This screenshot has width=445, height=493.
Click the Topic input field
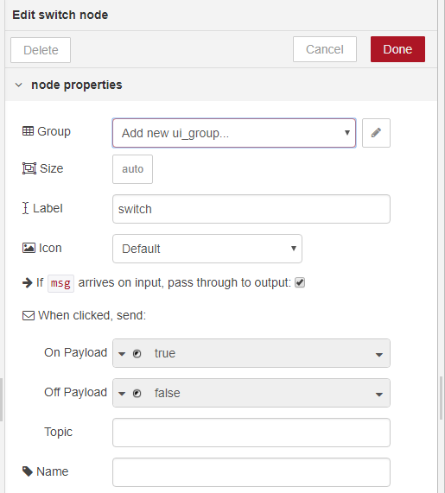coord(251,433)
